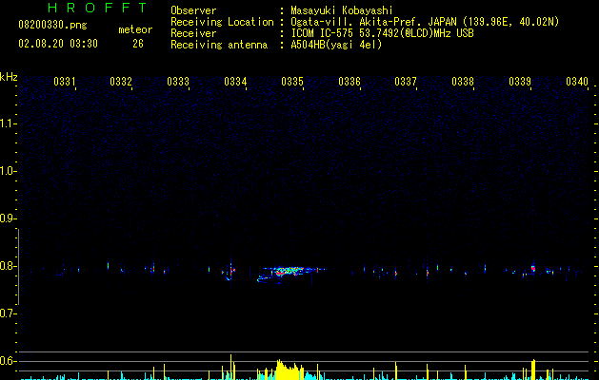This screenshot has width=599, height=380.
Task: Click the 0332 time marker
Action: [121, 82]
